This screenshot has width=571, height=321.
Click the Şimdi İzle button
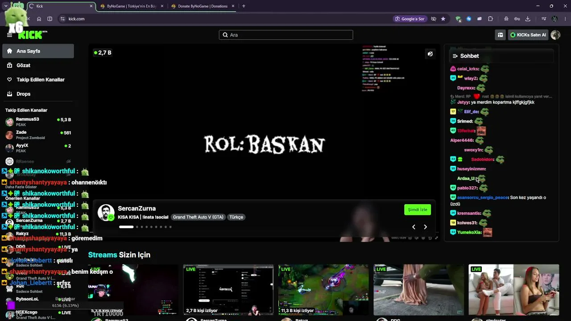pos(418,210)
